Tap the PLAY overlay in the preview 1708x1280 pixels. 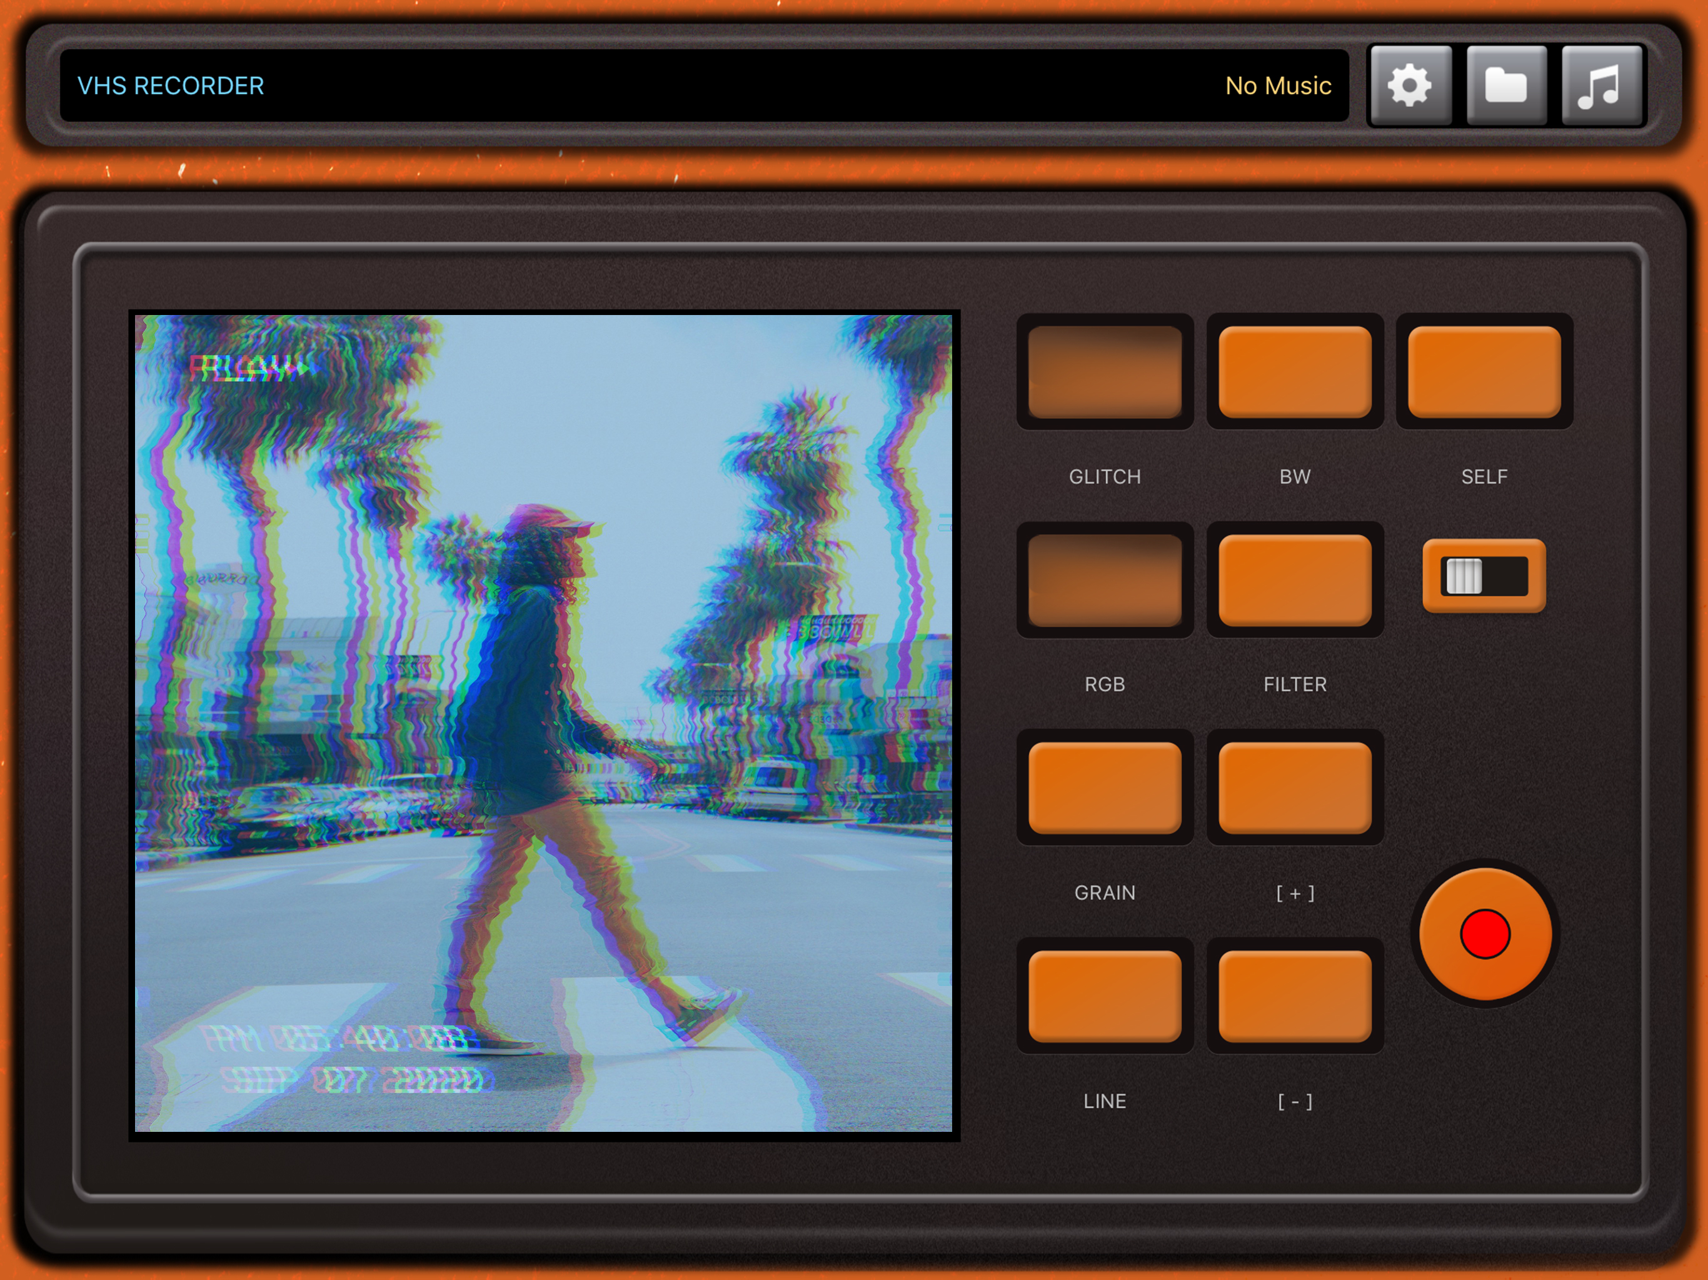pos(247,369)
